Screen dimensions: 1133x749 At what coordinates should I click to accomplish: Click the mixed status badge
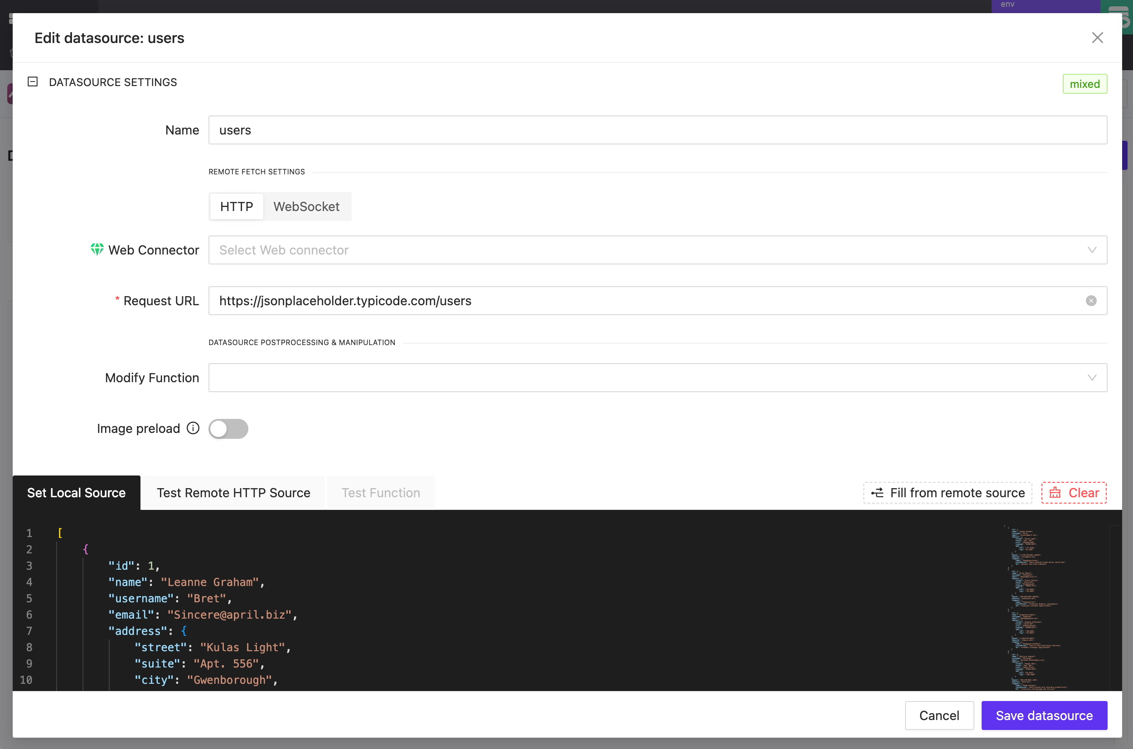1085,84
